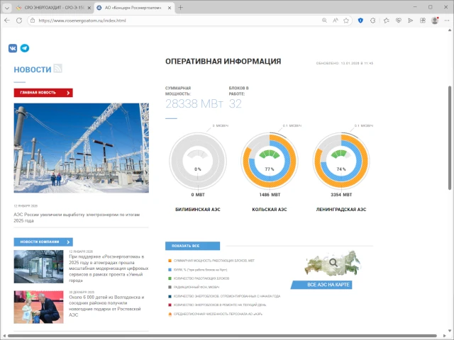
Task: Open the Collections toolbar icon
Action: 423,21
